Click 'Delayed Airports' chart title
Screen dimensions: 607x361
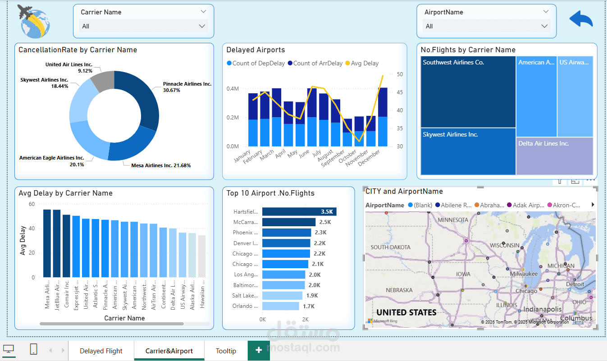256,50
